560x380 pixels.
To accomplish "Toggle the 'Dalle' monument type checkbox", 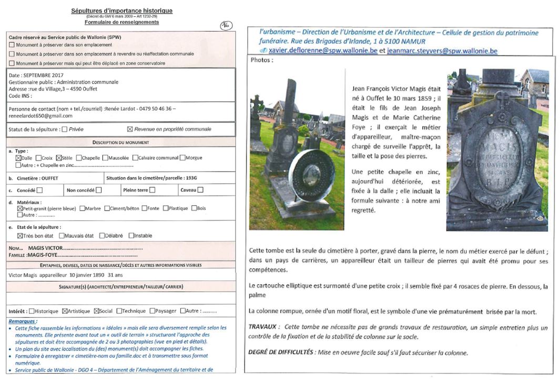I will (x=19, y=157).
